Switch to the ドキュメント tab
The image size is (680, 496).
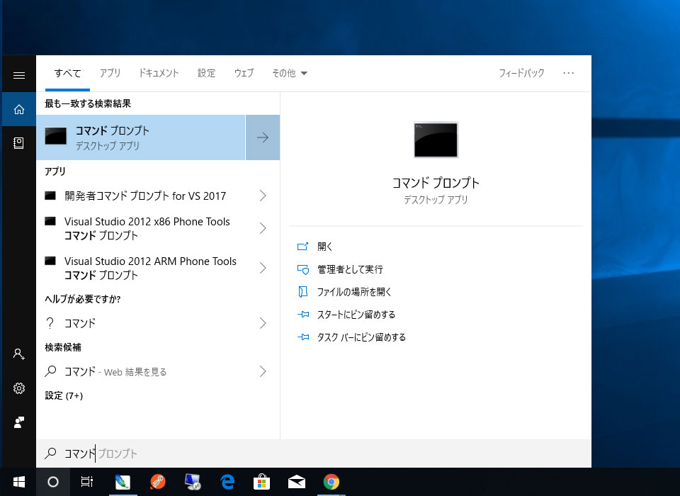[159, 73]
